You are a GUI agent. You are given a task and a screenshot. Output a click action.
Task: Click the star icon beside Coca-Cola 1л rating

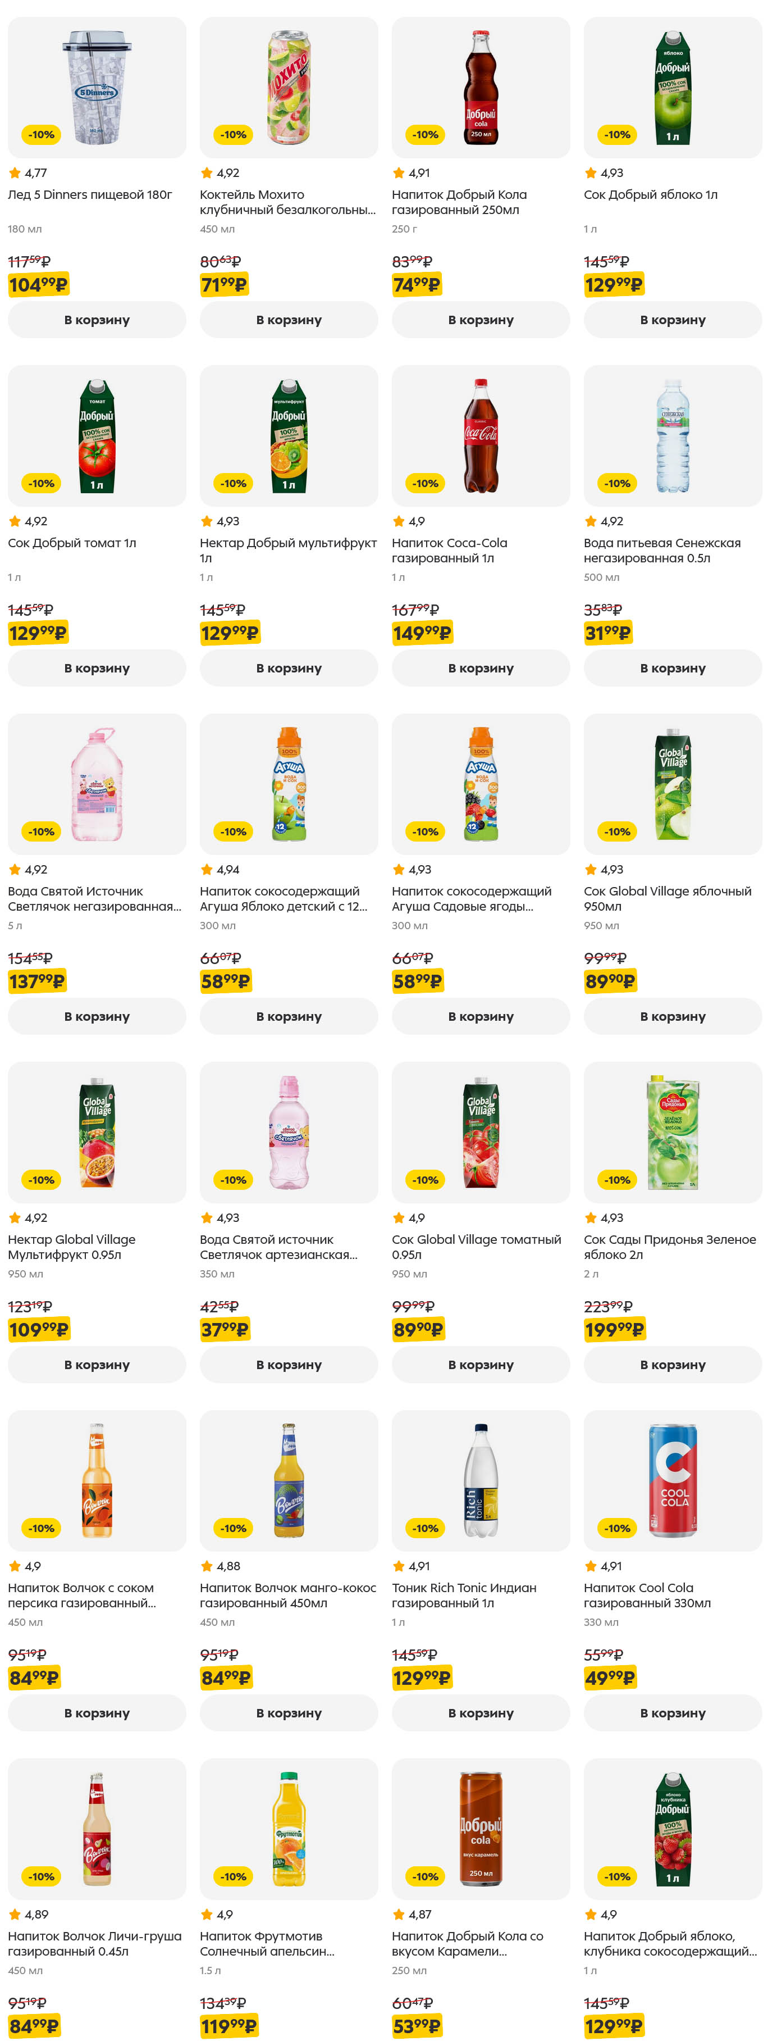tap(399, 521)
